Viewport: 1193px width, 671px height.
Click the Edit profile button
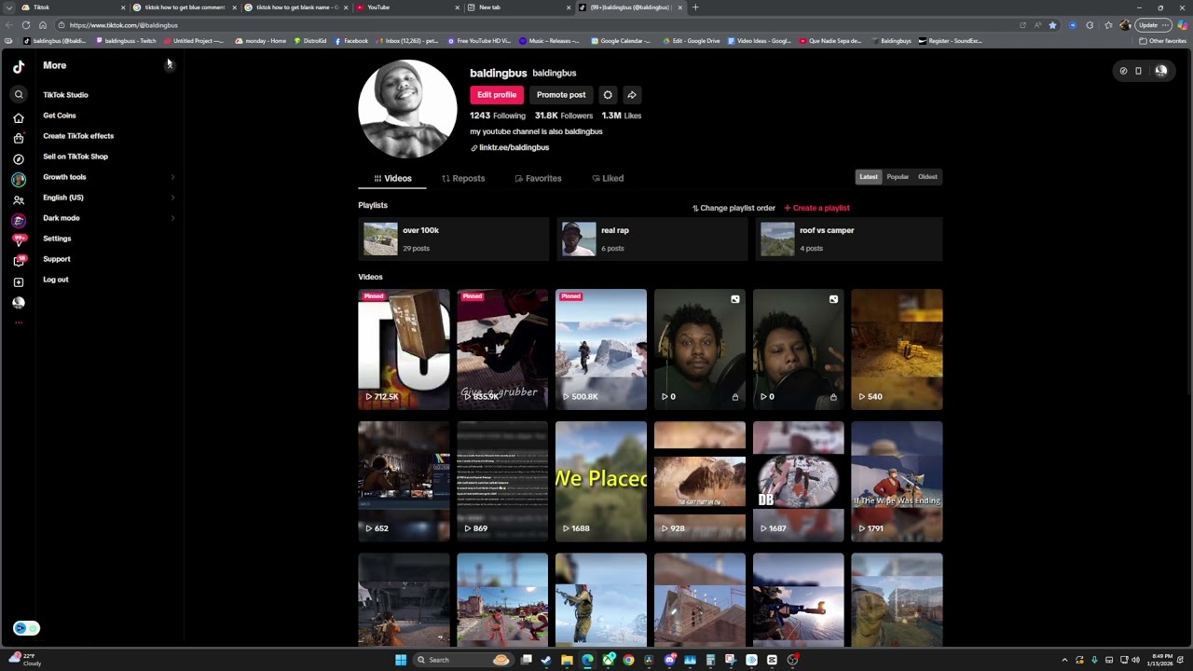497,95
